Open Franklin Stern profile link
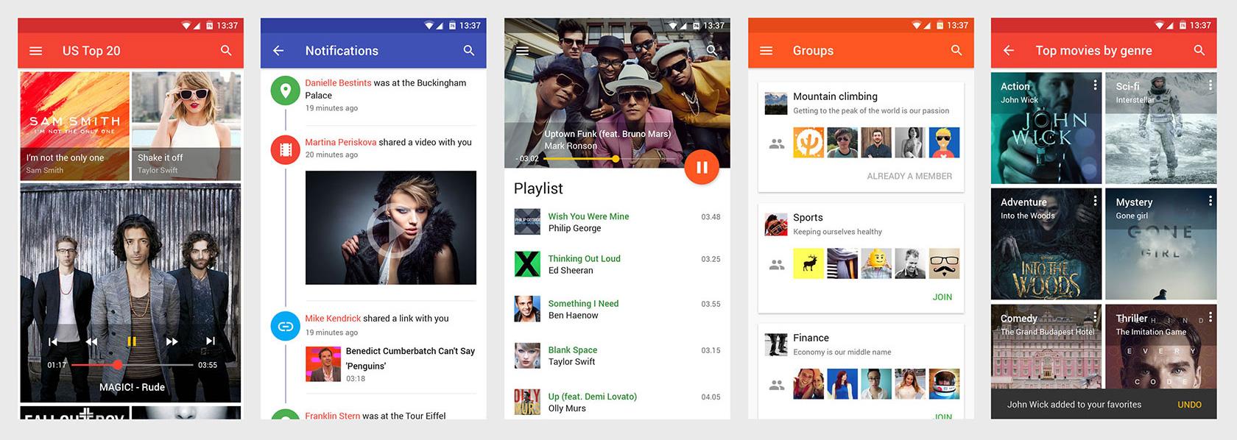The height and width of the screenshot is (440, 1237). pos(332,416)
